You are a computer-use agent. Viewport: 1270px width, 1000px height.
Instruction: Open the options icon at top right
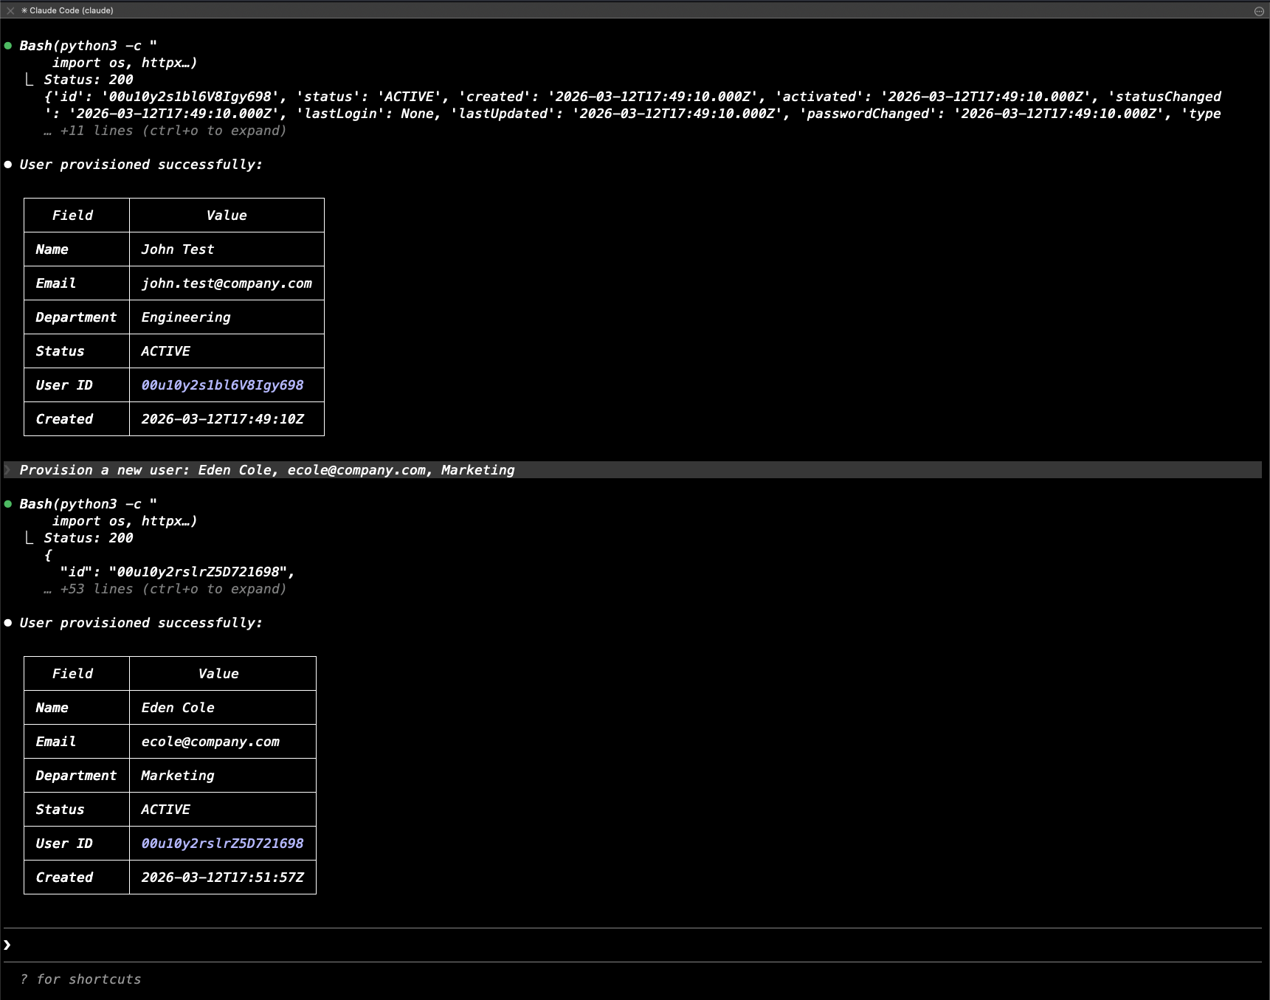click(x=1259, y=11)
